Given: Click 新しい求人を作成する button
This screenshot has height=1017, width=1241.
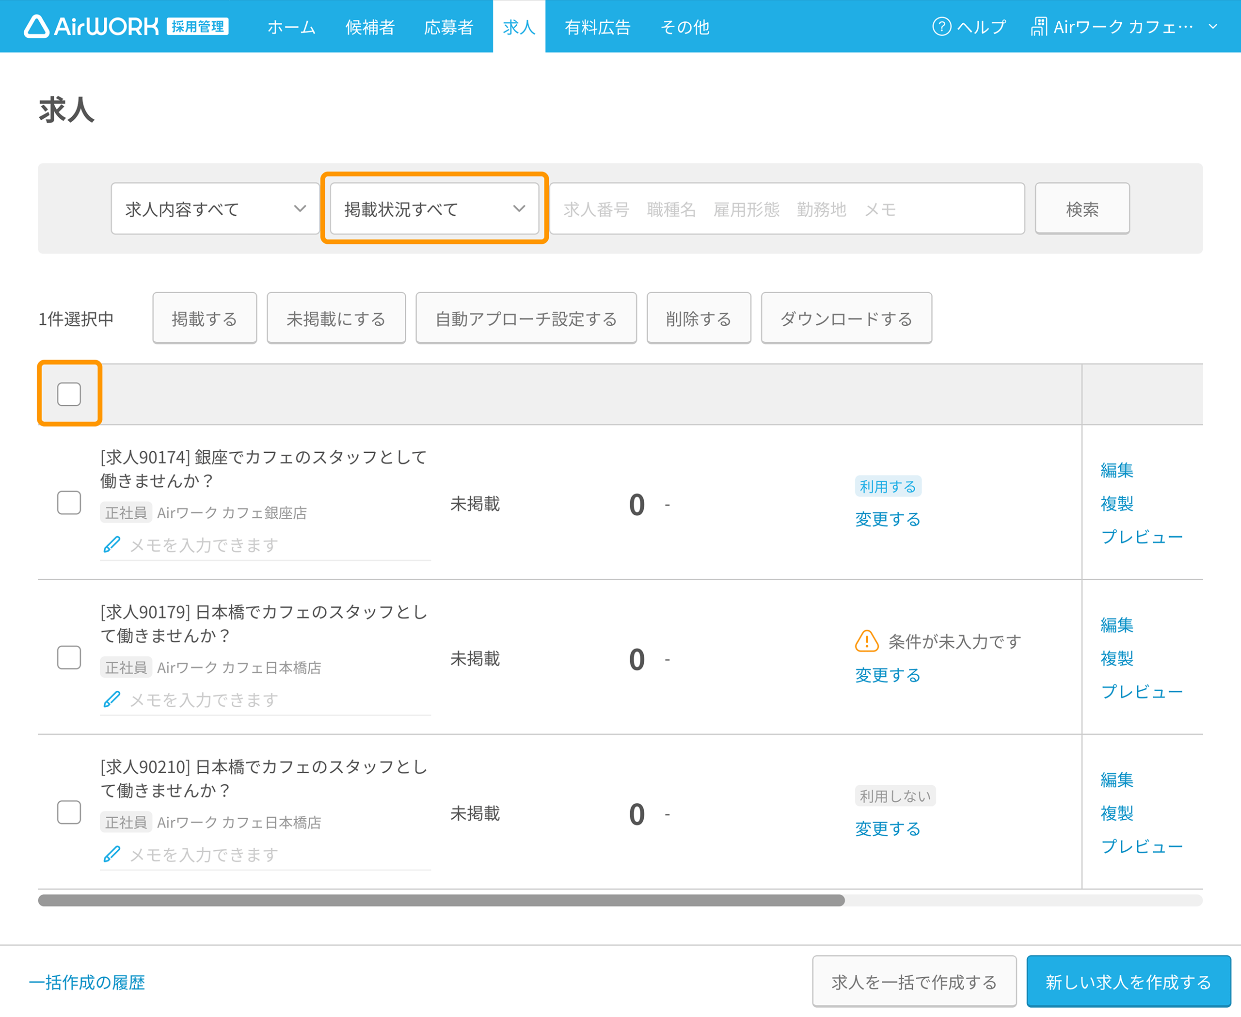Looking at the screenshot, I should click(x=1129, y=982).
